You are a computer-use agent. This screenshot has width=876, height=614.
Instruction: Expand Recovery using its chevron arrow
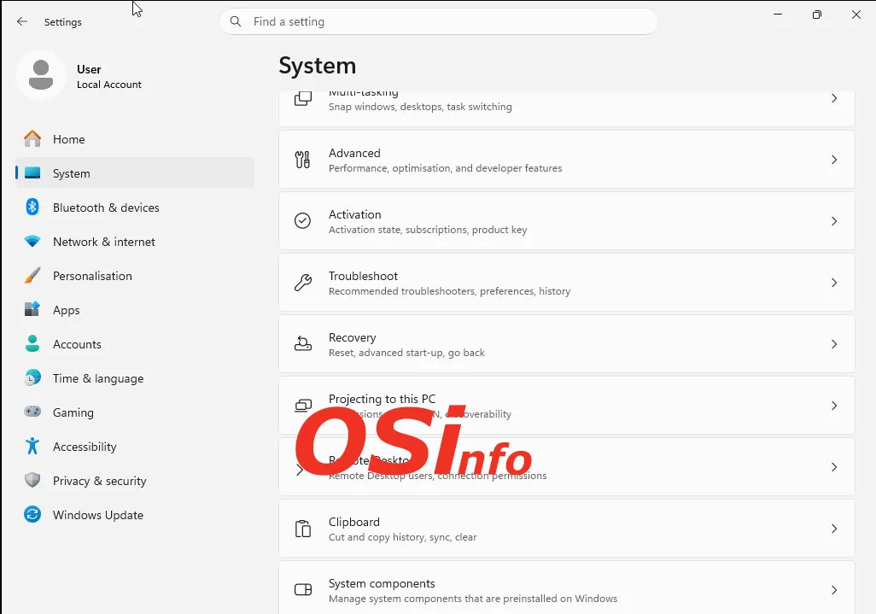click(834, 344)
